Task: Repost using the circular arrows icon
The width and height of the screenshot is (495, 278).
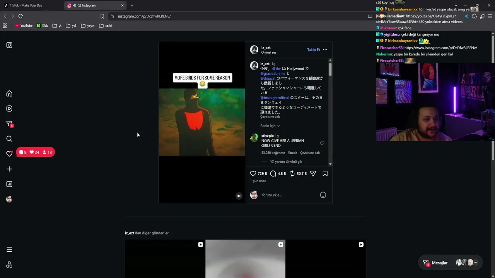Action: pyautogui.click(x=292, y=174)
